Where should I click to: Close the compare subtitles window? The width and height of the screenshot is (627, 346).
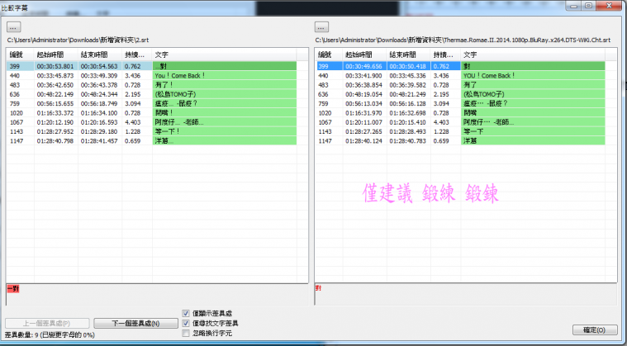[609, 6]
